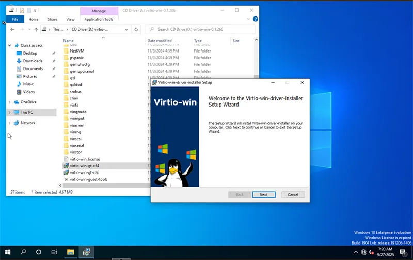Show hidden system tray icons
413x260 pixels.
pyautogui.click(x=355, y=252)
